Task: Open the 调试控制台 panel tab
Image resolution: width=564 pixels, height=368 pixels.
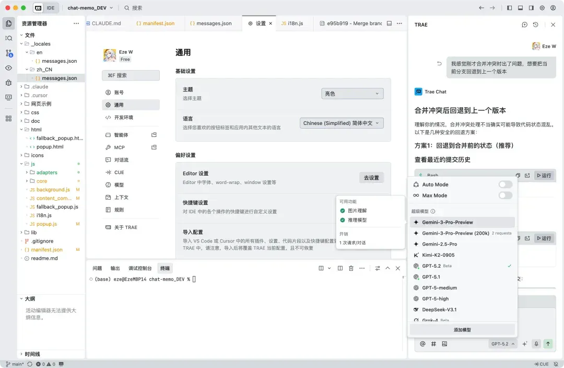Action: [x=140, y=268]
